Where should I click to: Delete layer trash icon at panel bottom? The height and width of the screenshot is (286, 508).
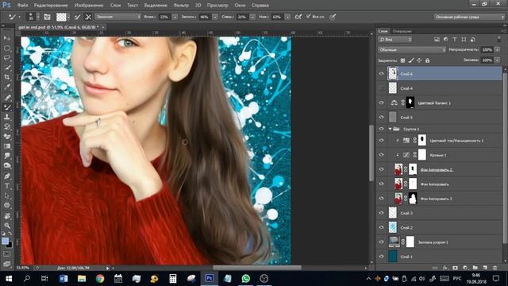tap(495, 268)
